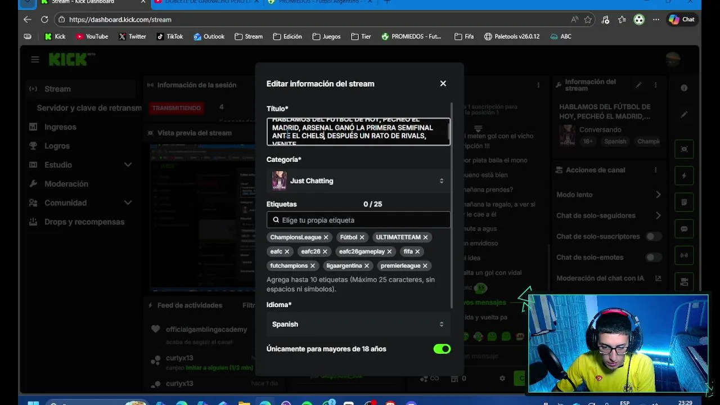
Task: Remove the fifa tag
Action: click(417, 251)
